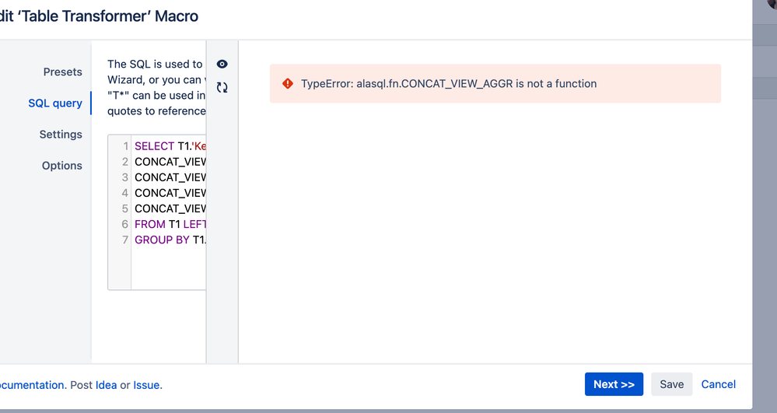Open the Idea link

click(106, 385)
